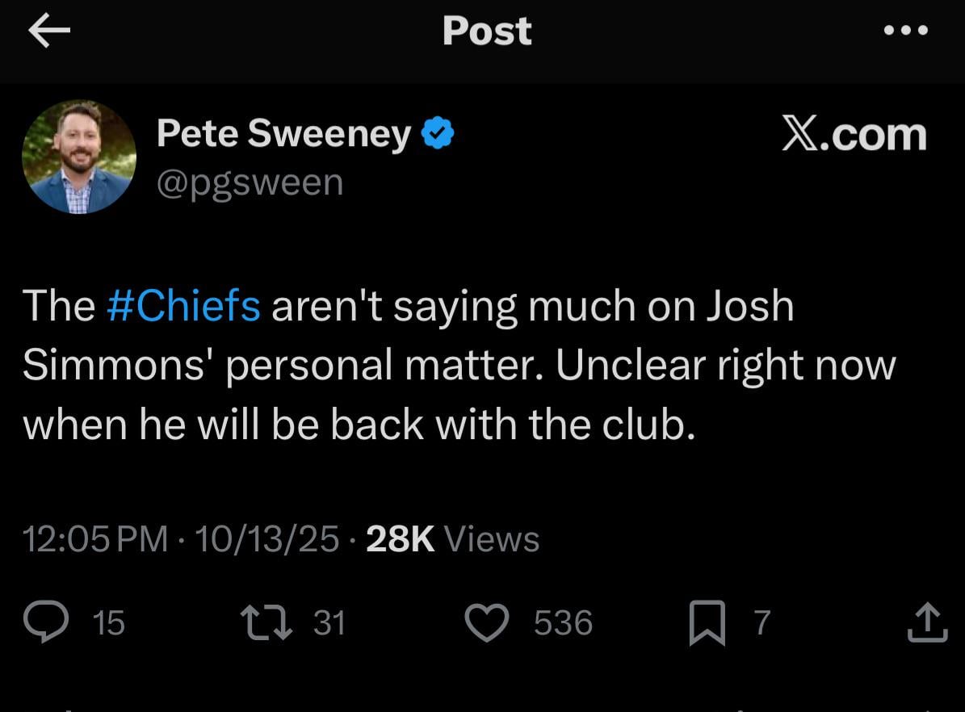Viewport: 965px width, 712px height.
Task: Open Pete Sweeney's profile picture
Action: click(x=79, y=156)
